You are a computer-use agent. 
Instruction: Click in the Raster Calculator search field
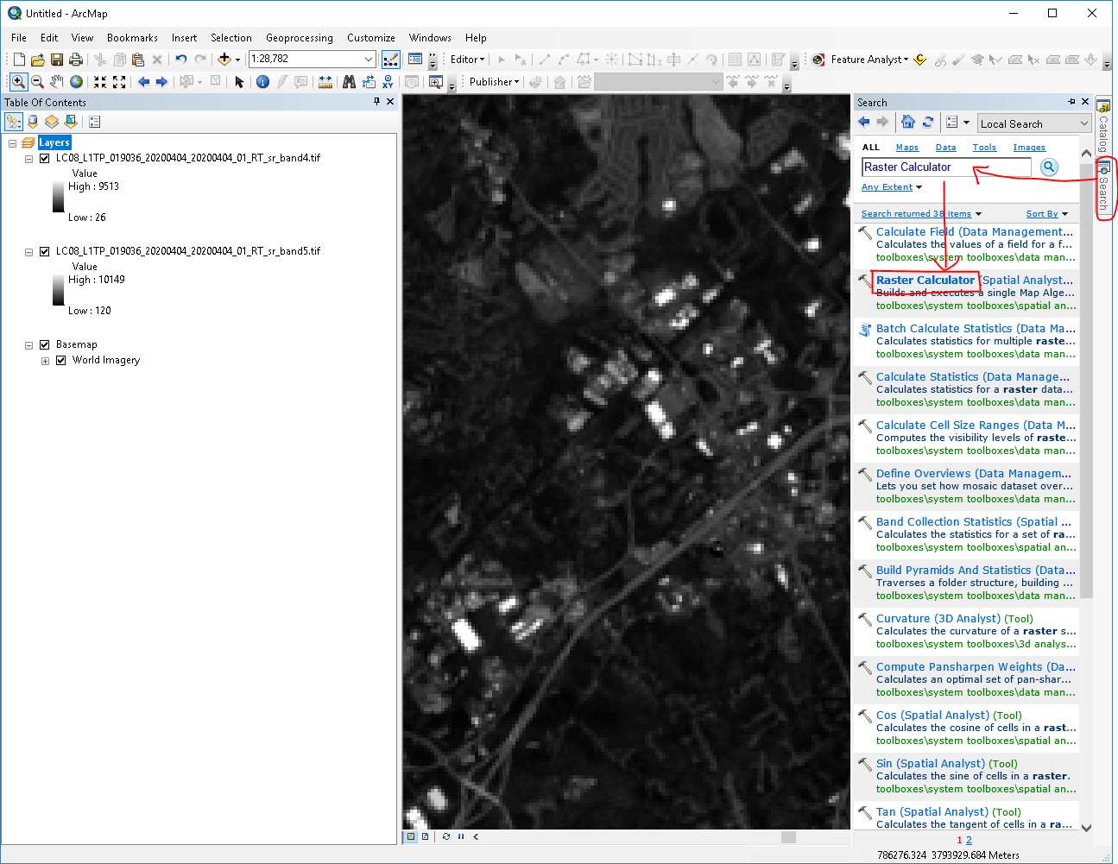click(945, 167)
